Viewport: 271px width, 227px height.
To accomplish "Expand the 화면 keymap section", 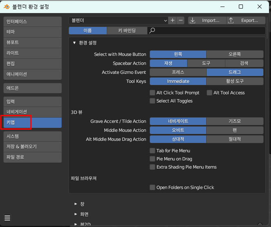I will click(76, 214).
